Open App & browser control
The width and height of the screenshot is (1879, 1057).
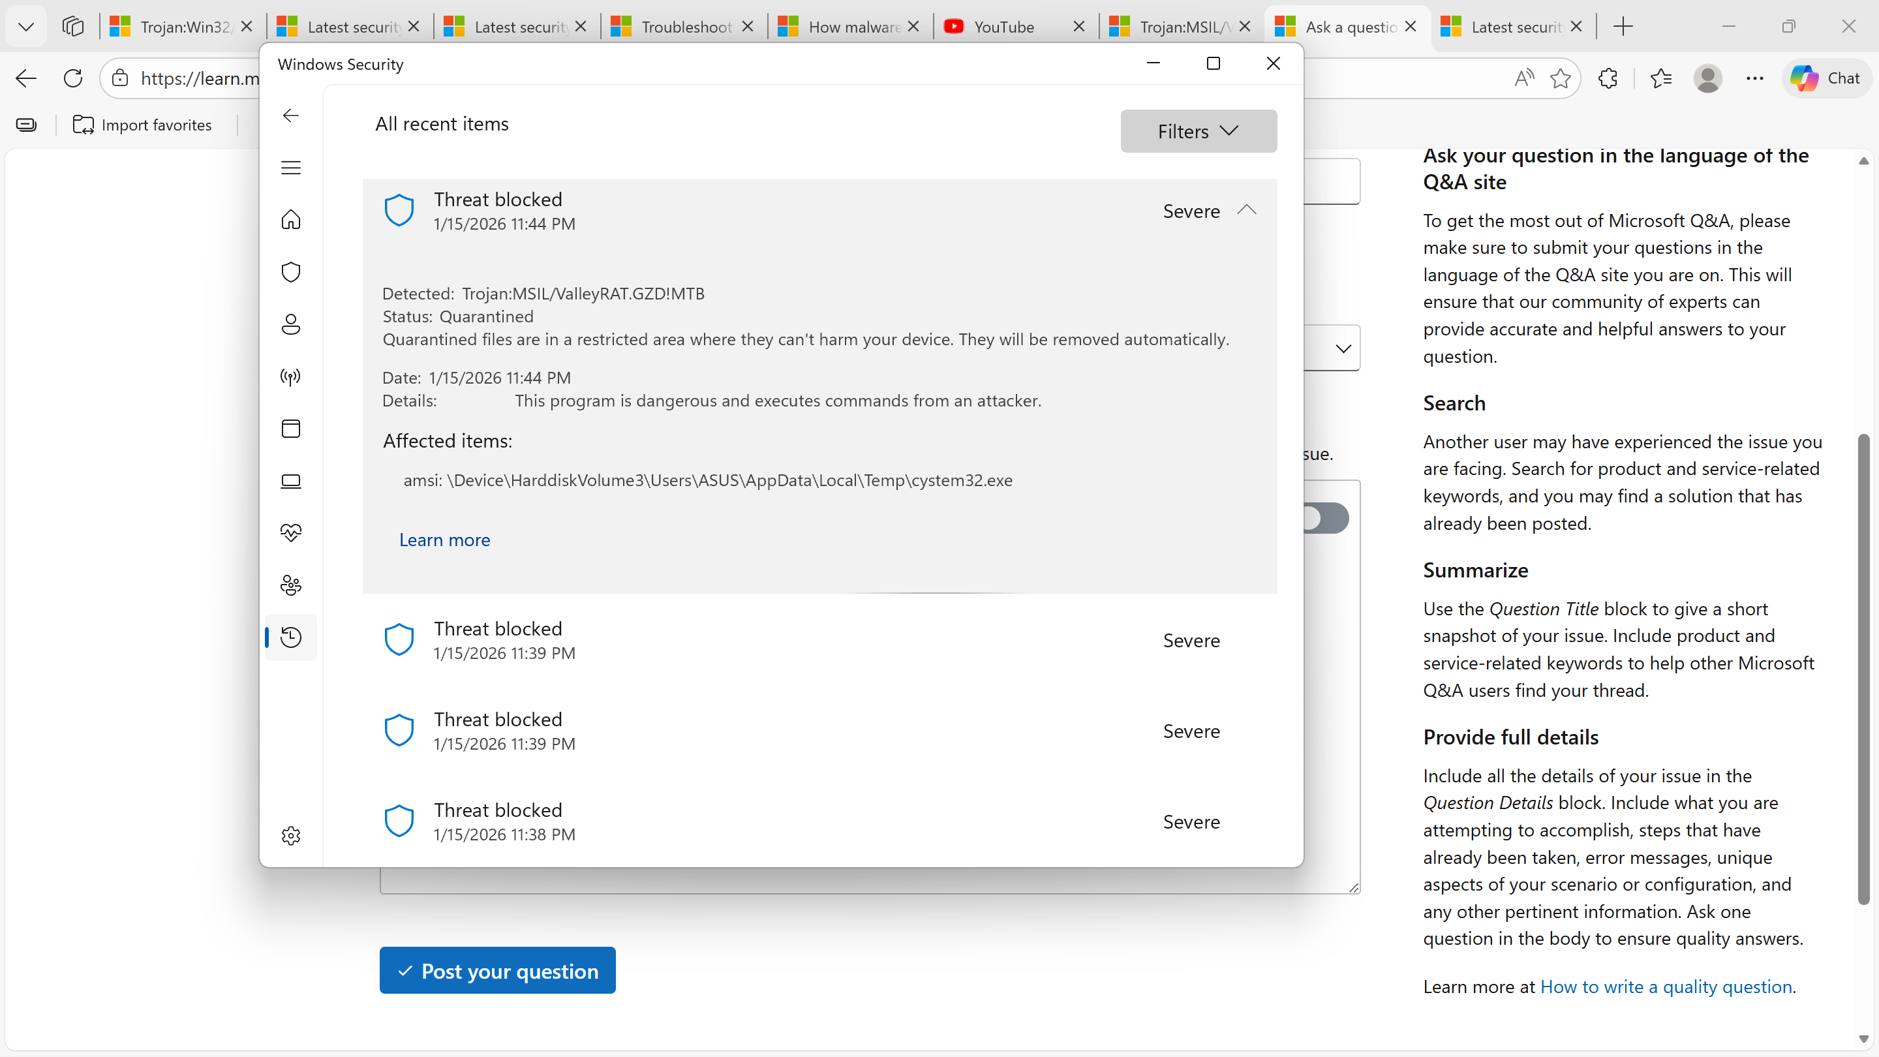[290, 428]
